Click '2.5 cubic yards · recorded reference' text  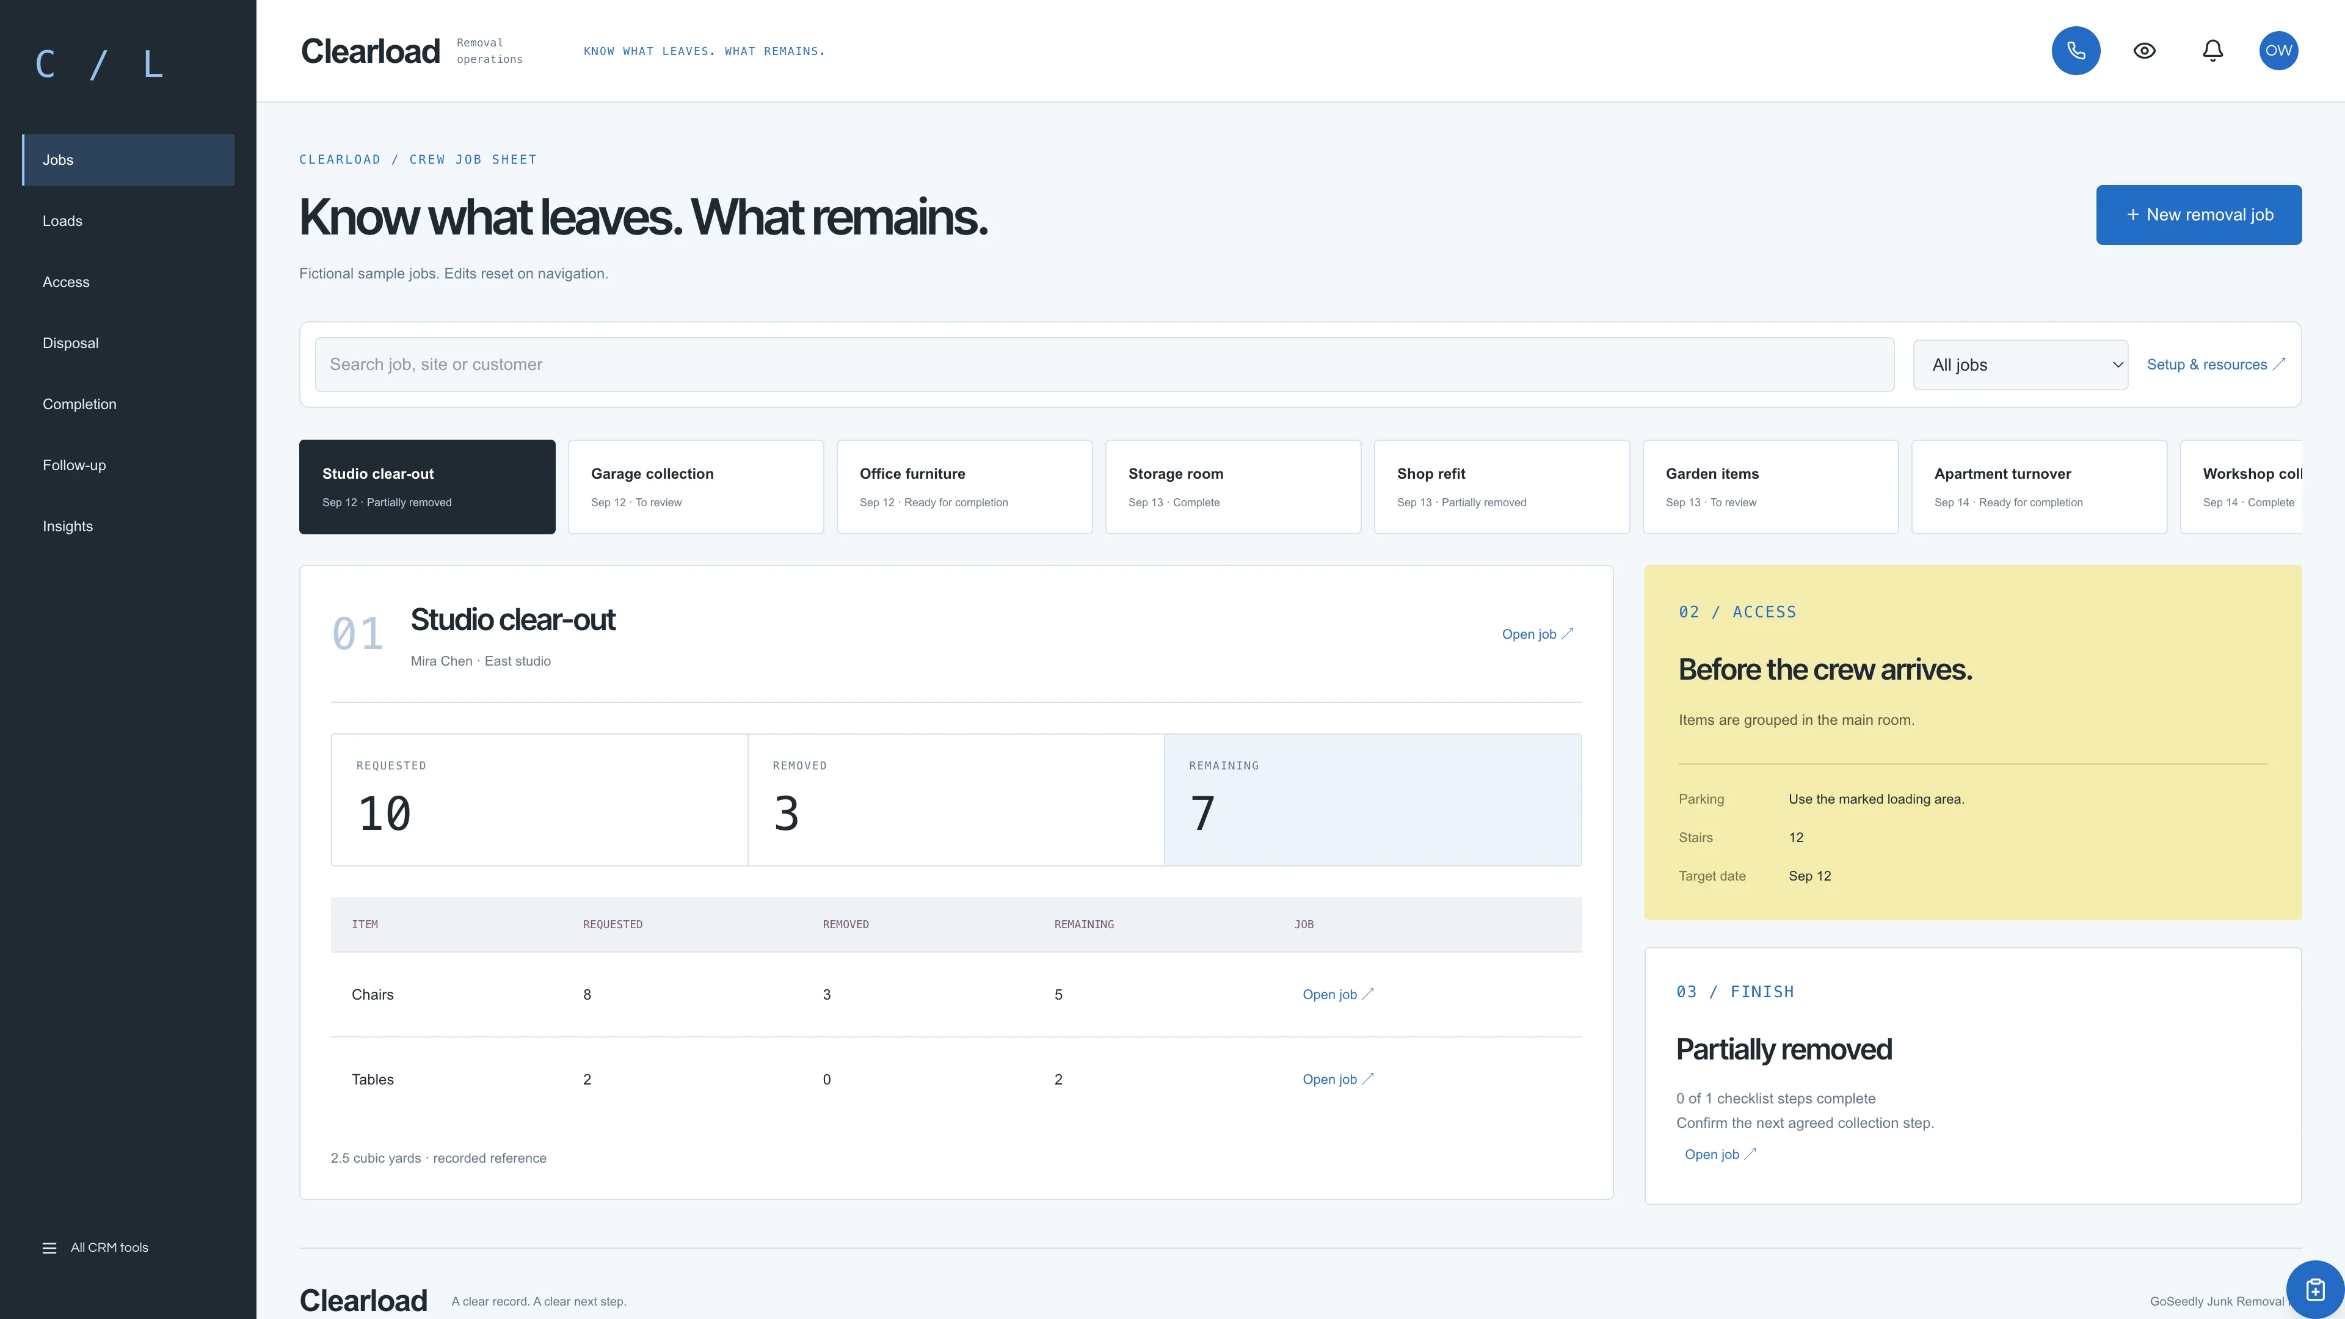pyautogui.click(x=439, y=1159)
